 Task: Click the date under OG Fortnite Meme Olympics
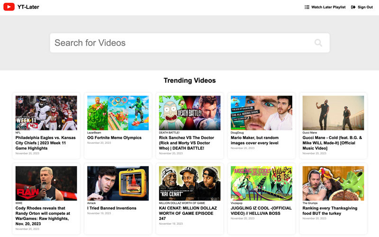click(99, 143)
